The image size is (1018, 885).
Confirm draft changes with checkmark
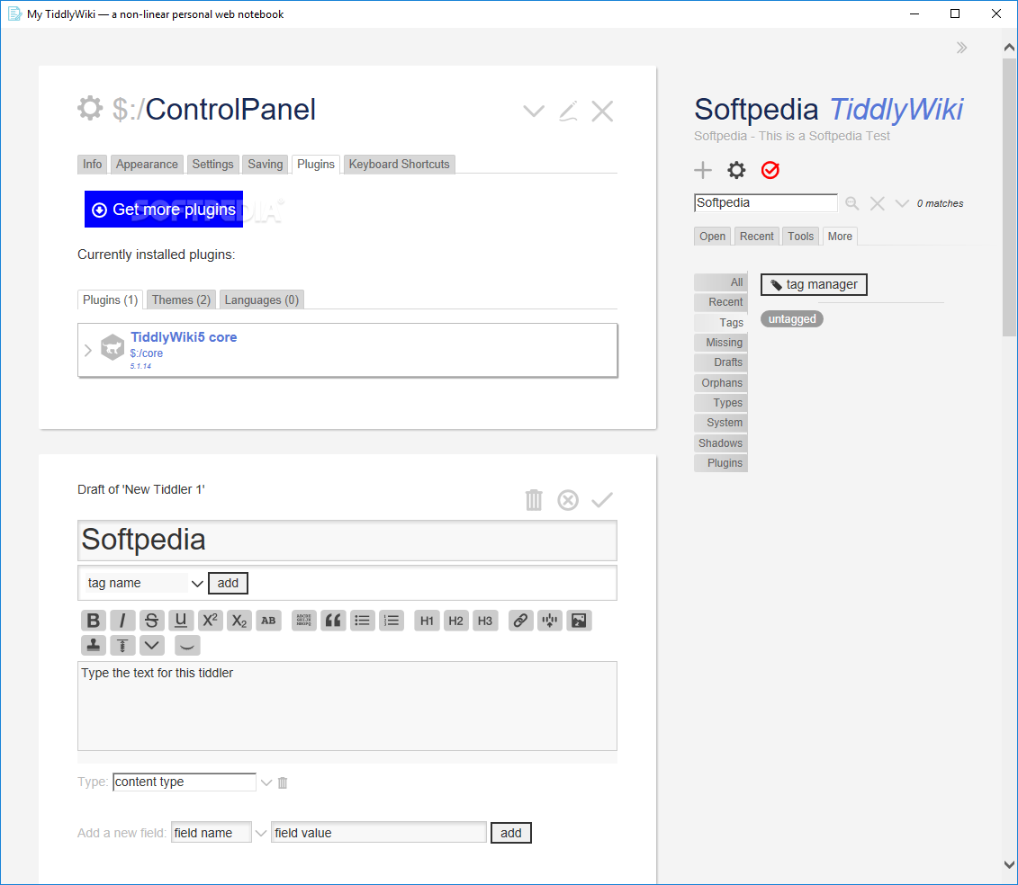(x=602, y=499)
